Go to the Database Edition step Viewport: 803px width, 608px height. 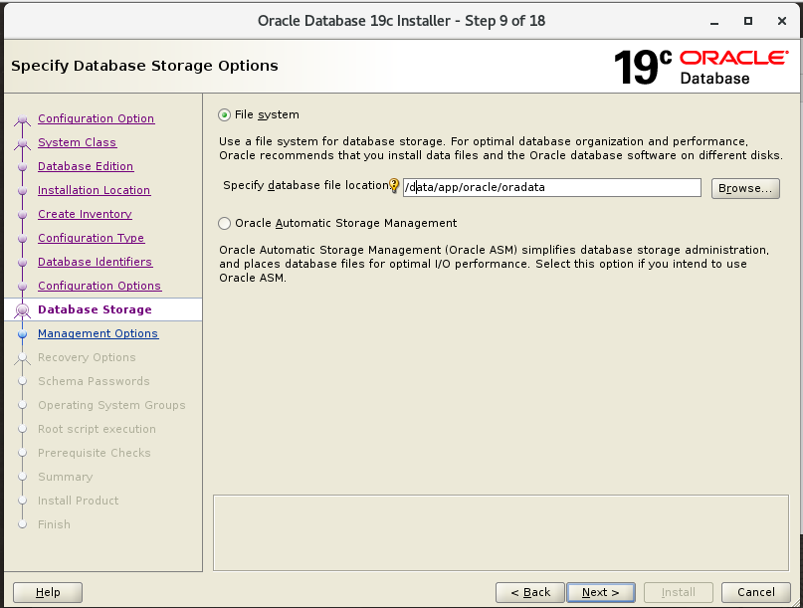pos(88,166)
